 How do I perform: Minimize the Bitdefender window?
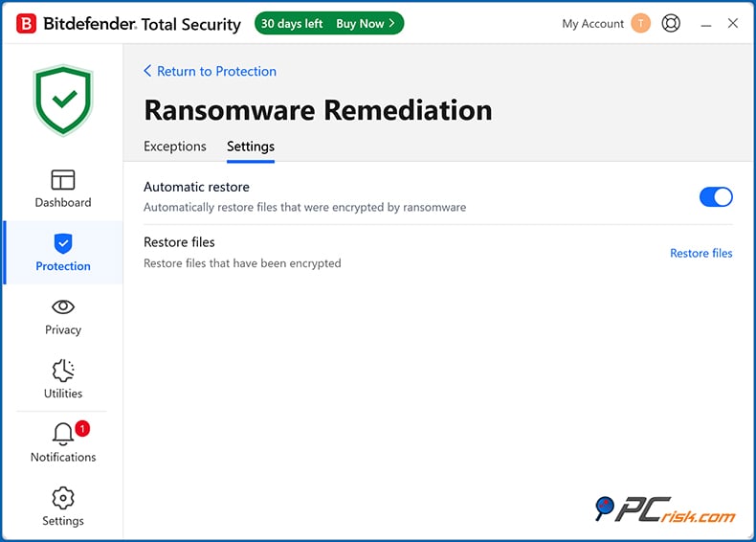(706, 24)
